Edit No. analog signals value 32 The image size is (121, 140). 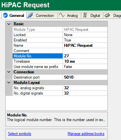click(85, 88)
